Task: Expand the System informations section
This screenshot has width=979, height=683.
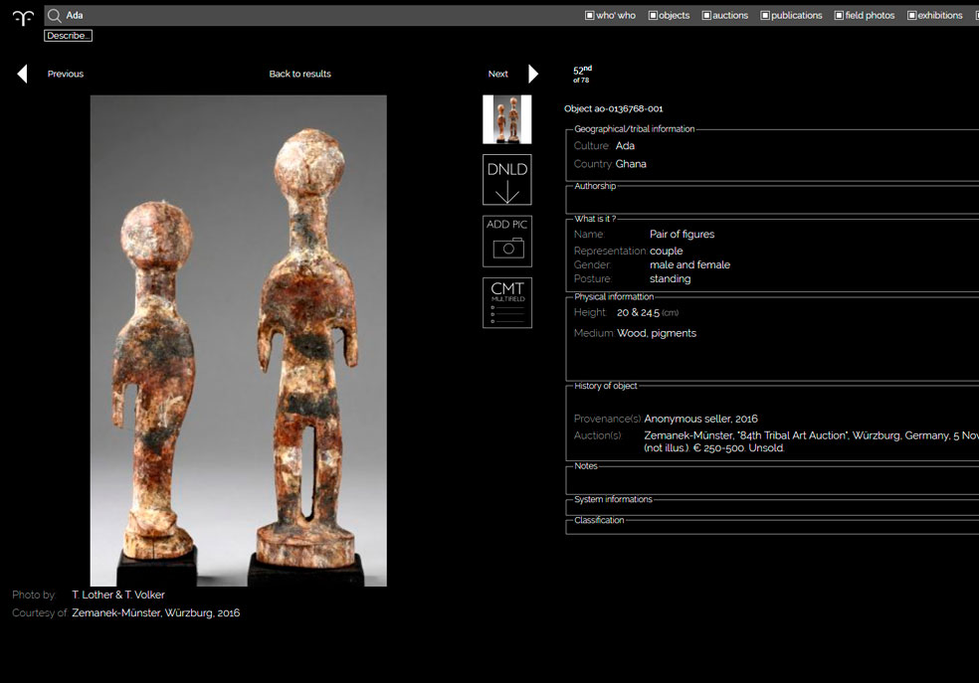Action: pos(613,500)
